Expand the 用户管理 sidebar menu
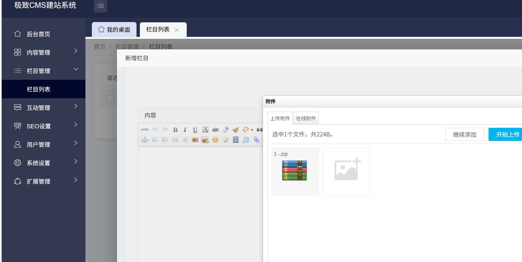Viewport: 522px width, 262px height. pos(44,145)
